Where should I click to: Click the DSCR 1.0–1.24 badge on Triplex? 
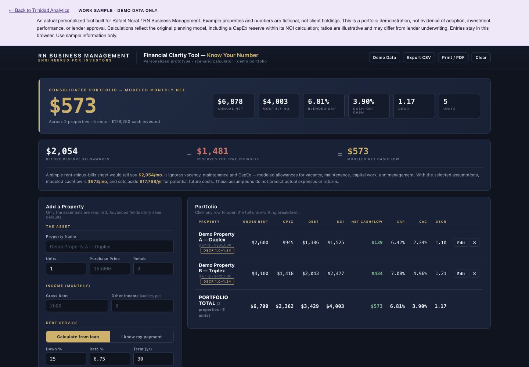pyautogui.click(x=217, y=281)
